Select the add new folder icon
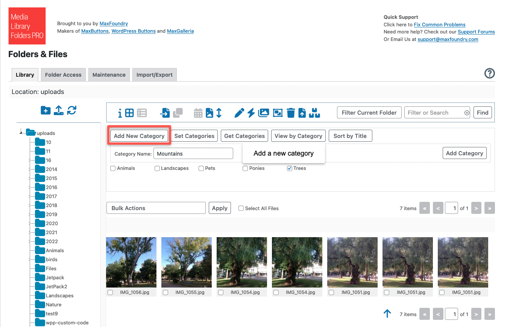The width and height of the screenshot is (510, 327). [x=46, y=111]
